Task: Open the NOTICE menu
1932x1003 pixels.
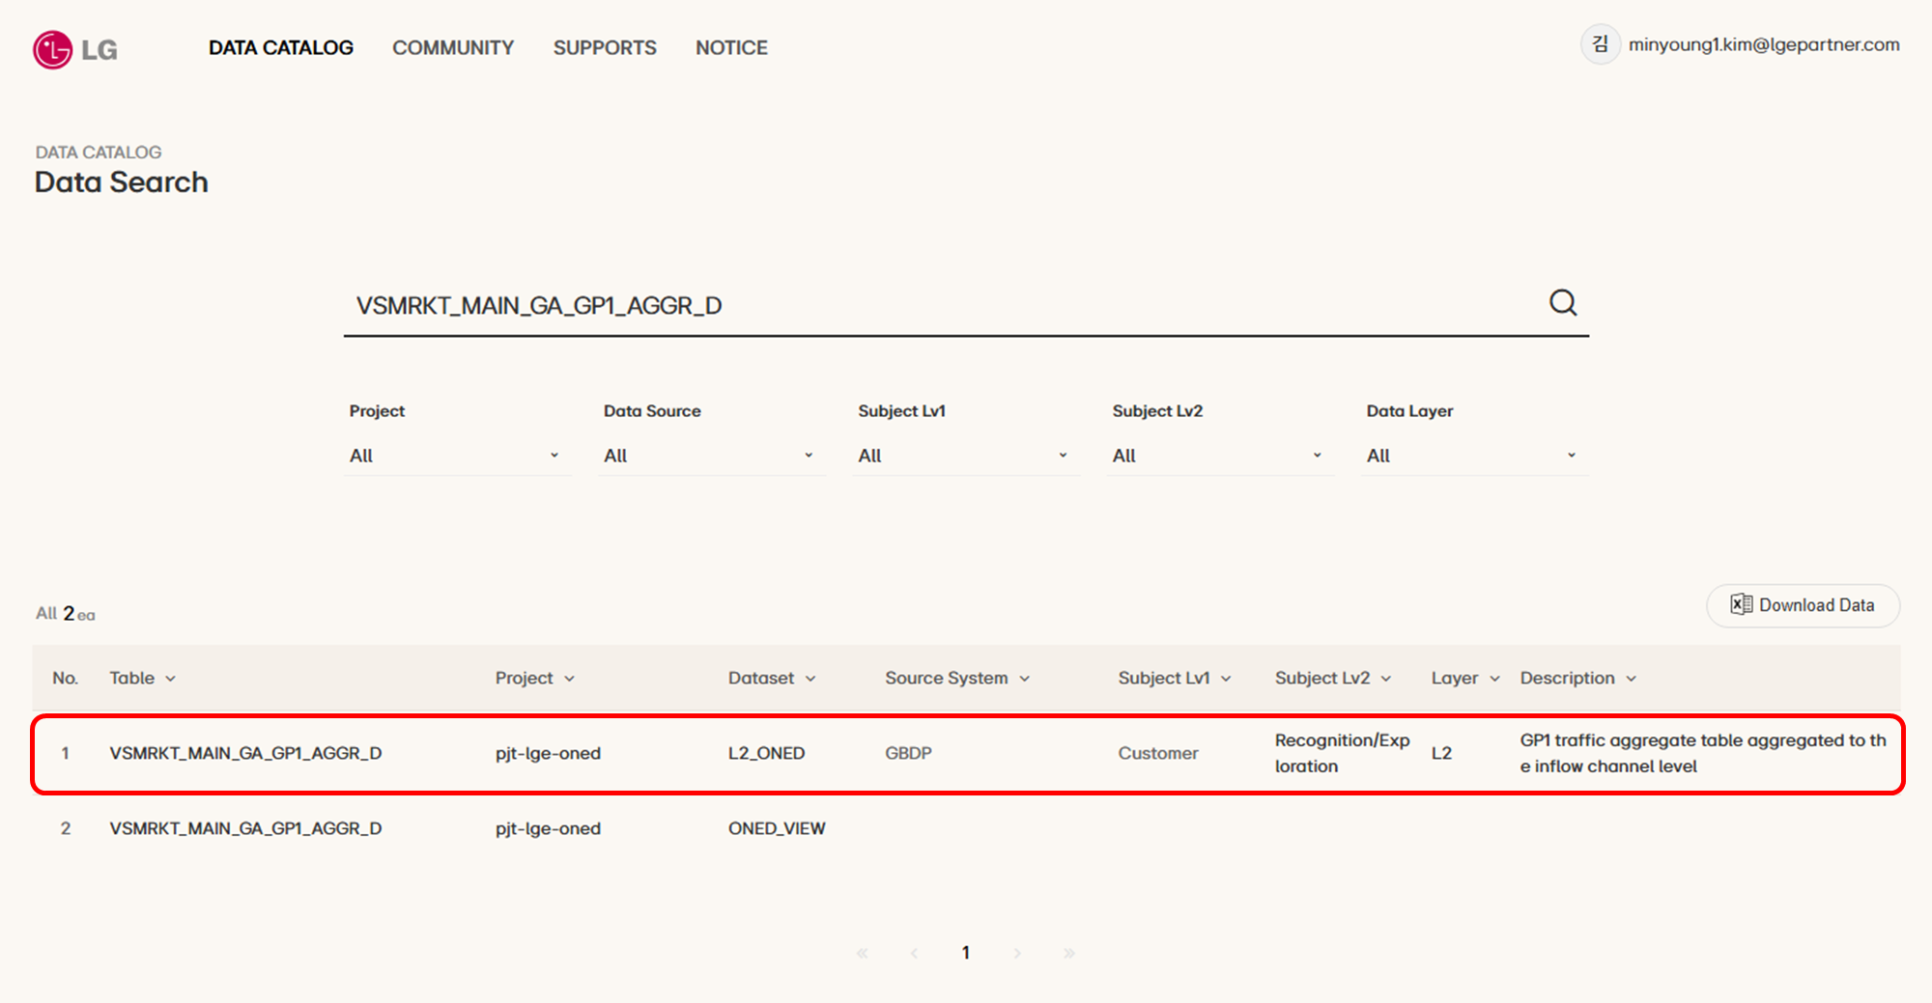Action: pos(731,47)
